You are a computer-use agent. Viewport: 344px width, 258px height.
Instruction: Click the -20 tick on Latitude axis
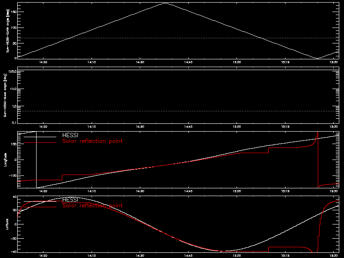tap(13, 239)
